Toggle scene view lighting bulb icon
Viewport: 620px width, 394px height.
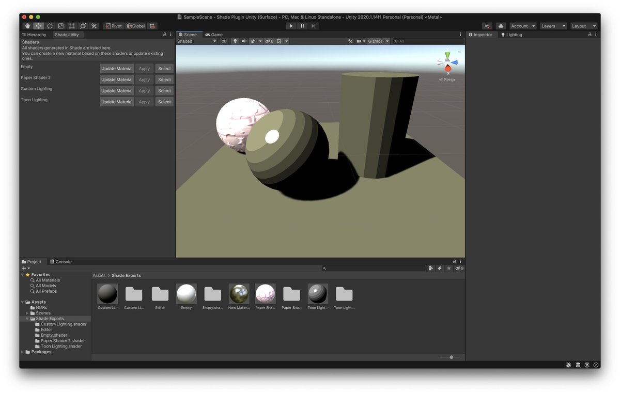235,41
